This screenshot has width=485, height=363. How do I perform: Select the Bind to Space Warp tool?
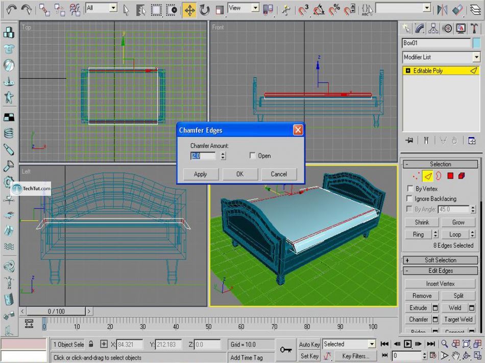75,10
